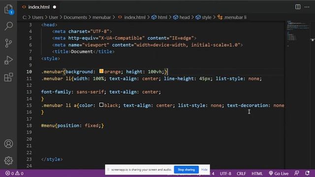This screenshot has height=177, width=315.
Task: Select head element in breadcrumb
Action: (x=182, y=18)
